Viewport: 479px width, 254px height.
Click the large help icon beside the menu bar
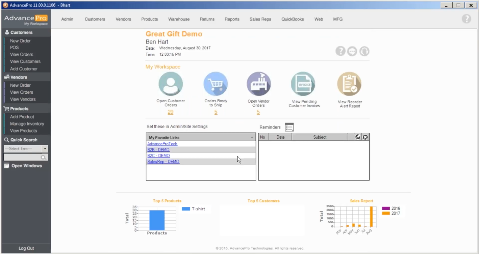coord(467,19)
